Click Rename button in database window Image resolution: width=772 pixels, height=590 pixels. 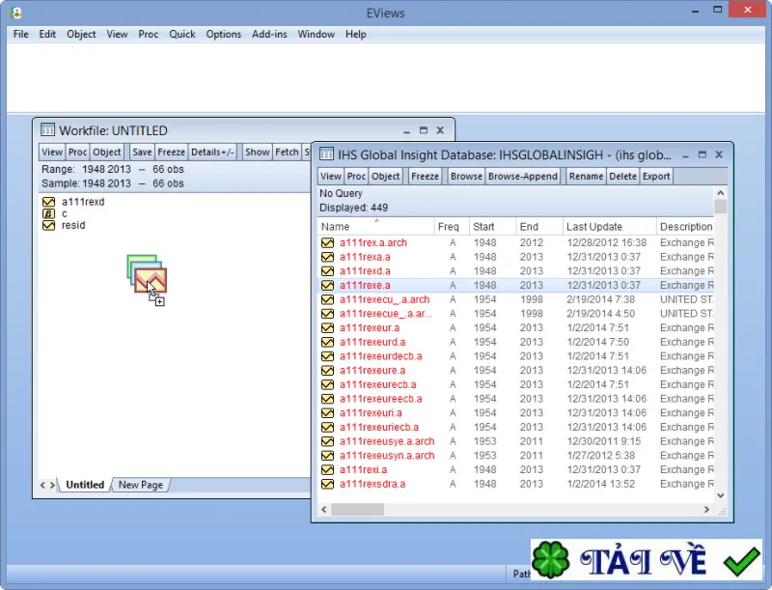click(586, 177)
